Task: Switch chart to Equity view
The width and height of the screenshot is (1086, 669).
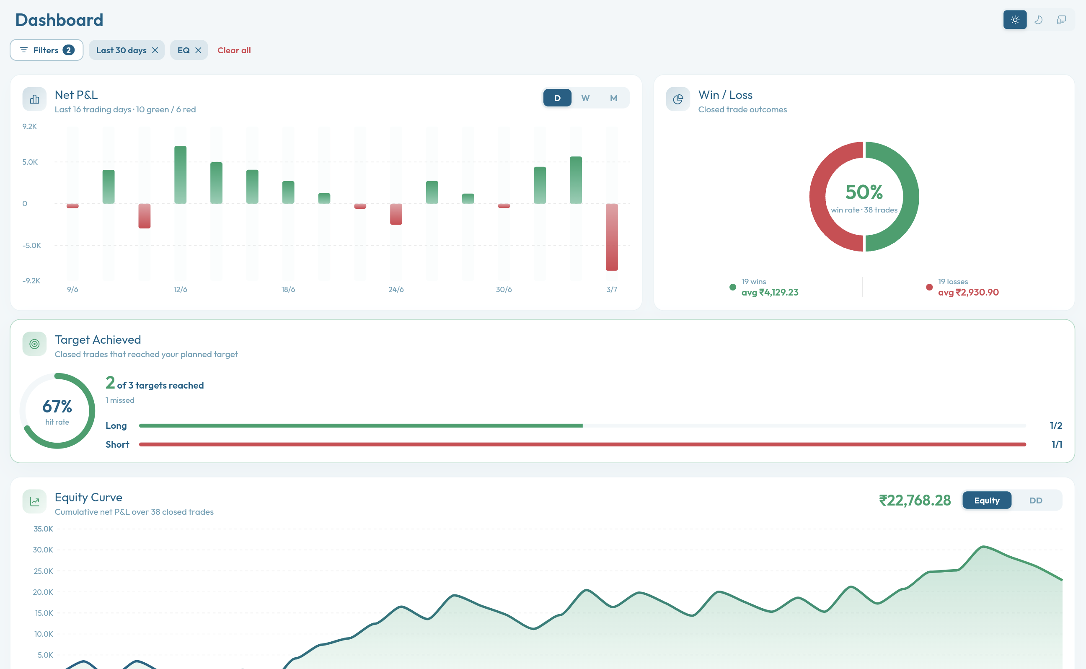Action: [x=987, y=500]
